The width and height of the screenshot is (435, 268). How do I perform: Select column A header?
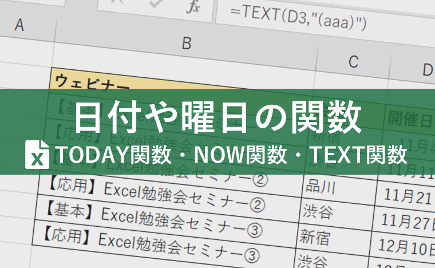click(19, 25)
